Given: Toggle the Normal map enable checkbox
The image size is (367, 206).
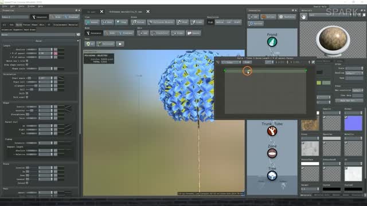Looking at the screenshot, I should point(346,117).
